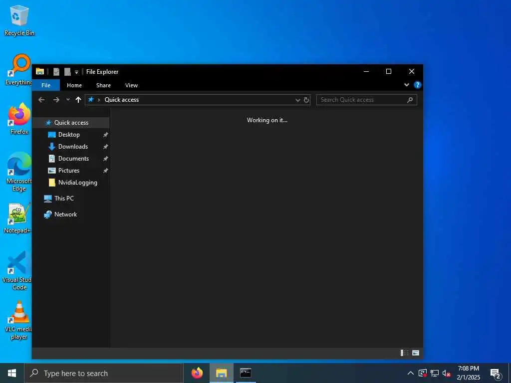Switch to the Share ribbon tab
Screen dimensions: 511x383
click(x=103, y=85)
